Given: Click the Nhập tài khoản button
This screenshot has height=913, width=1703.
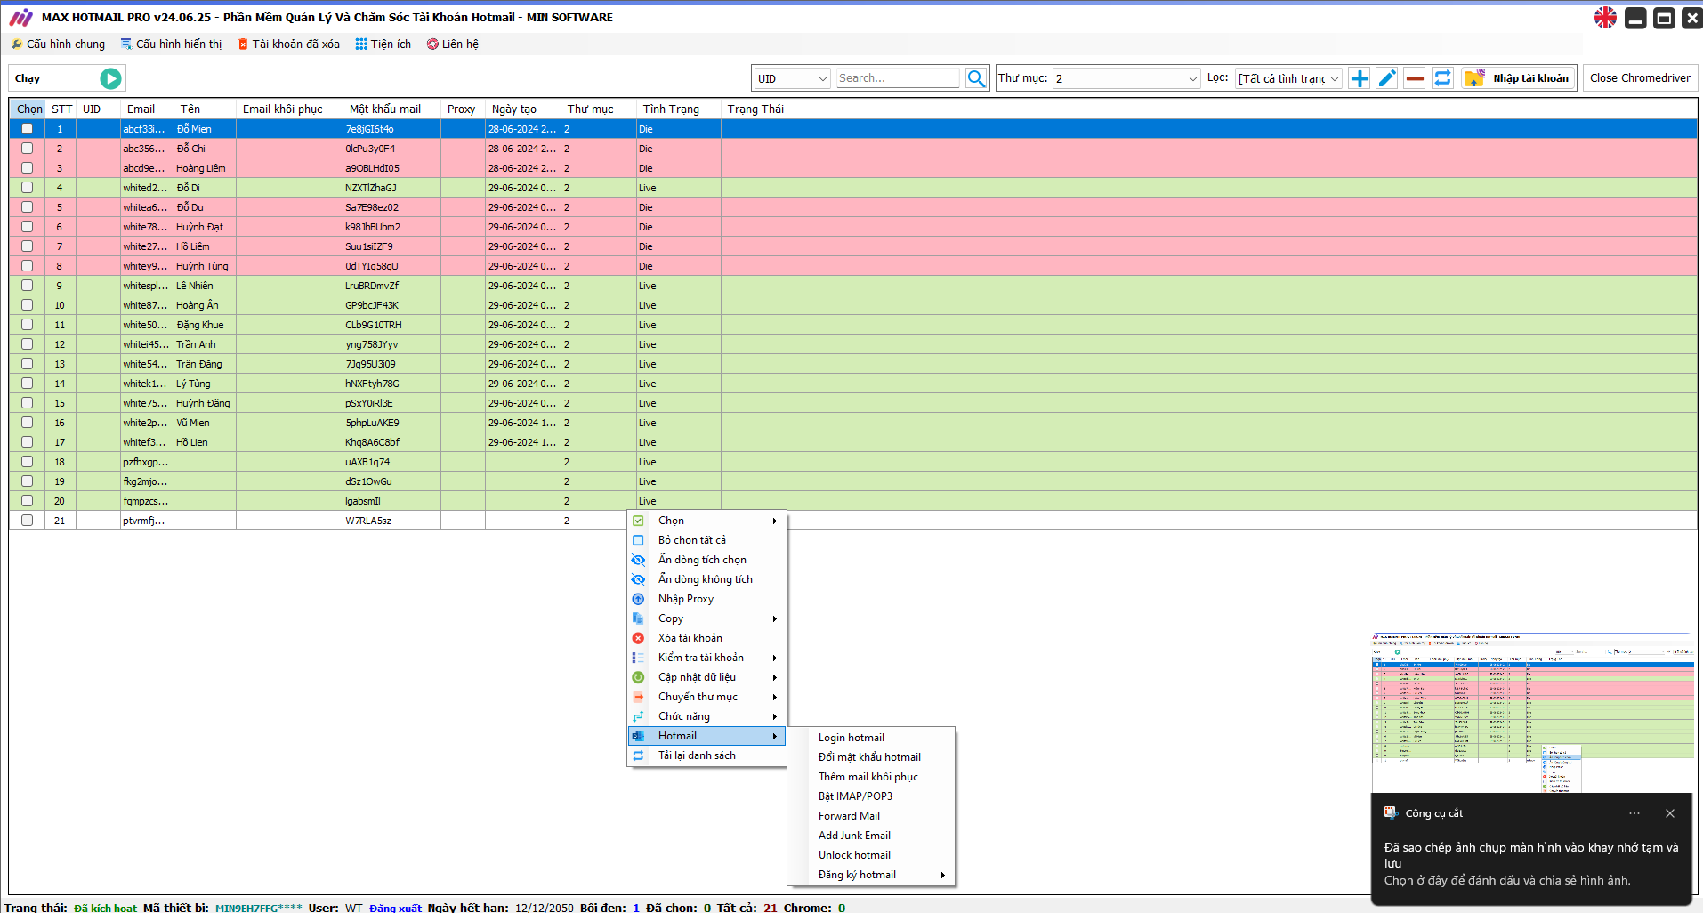Looking at the screenshot, I should pos(1519,78).
